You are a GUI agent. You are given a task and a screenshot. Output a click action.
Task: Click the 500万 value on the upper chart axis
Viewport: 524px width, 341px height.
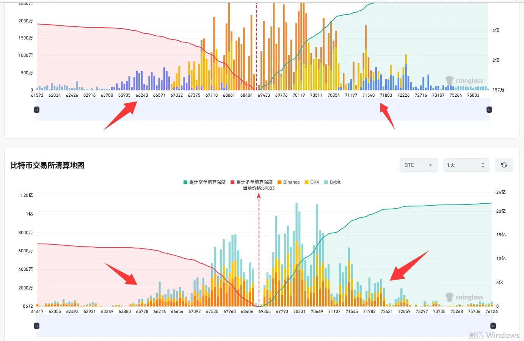[27, 73]
